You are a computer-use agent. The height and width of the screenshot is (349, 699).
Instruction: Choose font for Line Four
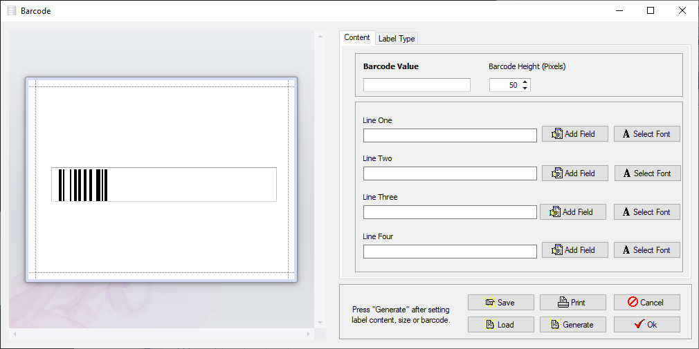(x=646, y=250)
